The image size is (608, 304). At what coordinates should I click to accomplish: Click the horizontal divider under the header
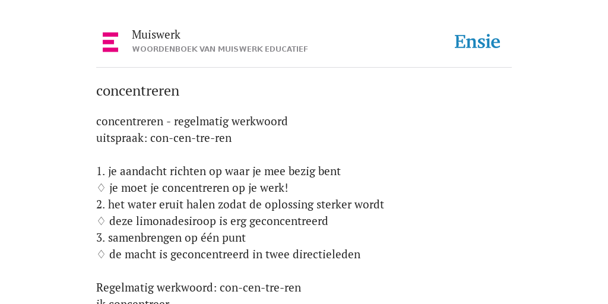click(x=304, y=68)
